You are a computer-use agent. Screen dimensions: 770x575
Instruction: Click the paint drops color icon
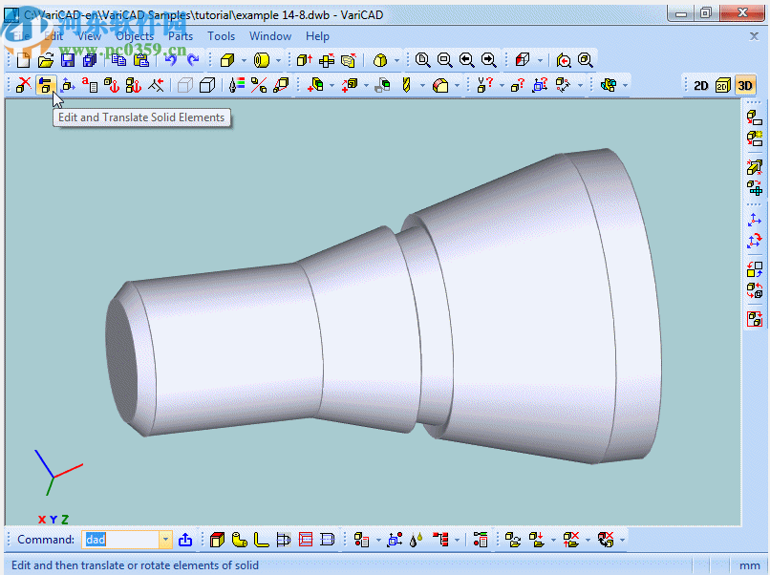pos(416,540)
